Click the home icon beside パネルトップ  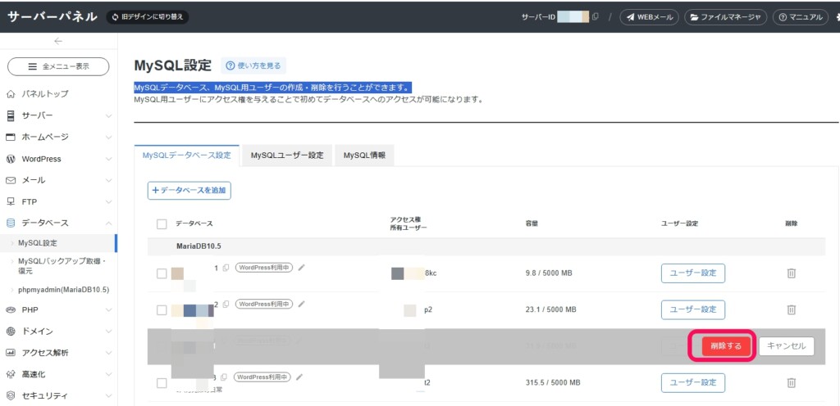click(10, 94)
